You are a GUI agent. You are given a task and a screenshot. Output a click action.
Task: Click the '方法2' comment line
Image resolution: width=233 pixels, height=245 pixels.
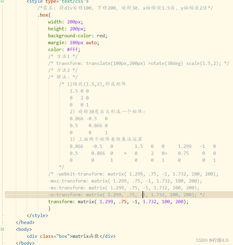click(x=63, y=70)
